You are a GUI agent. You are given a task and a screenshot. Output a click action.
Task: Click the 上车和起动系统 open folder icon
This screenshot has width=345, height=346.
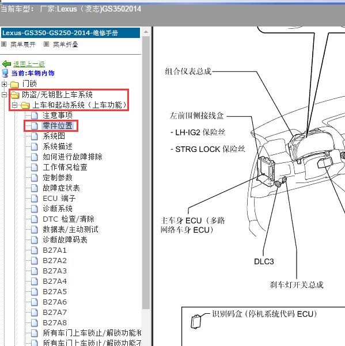click(x=25, y=105)
